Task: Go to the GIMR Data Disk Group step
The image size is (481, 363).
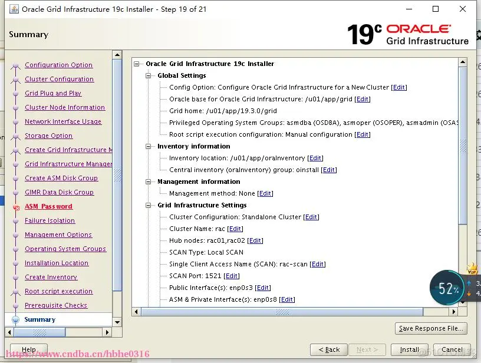Action: point(59,192)
